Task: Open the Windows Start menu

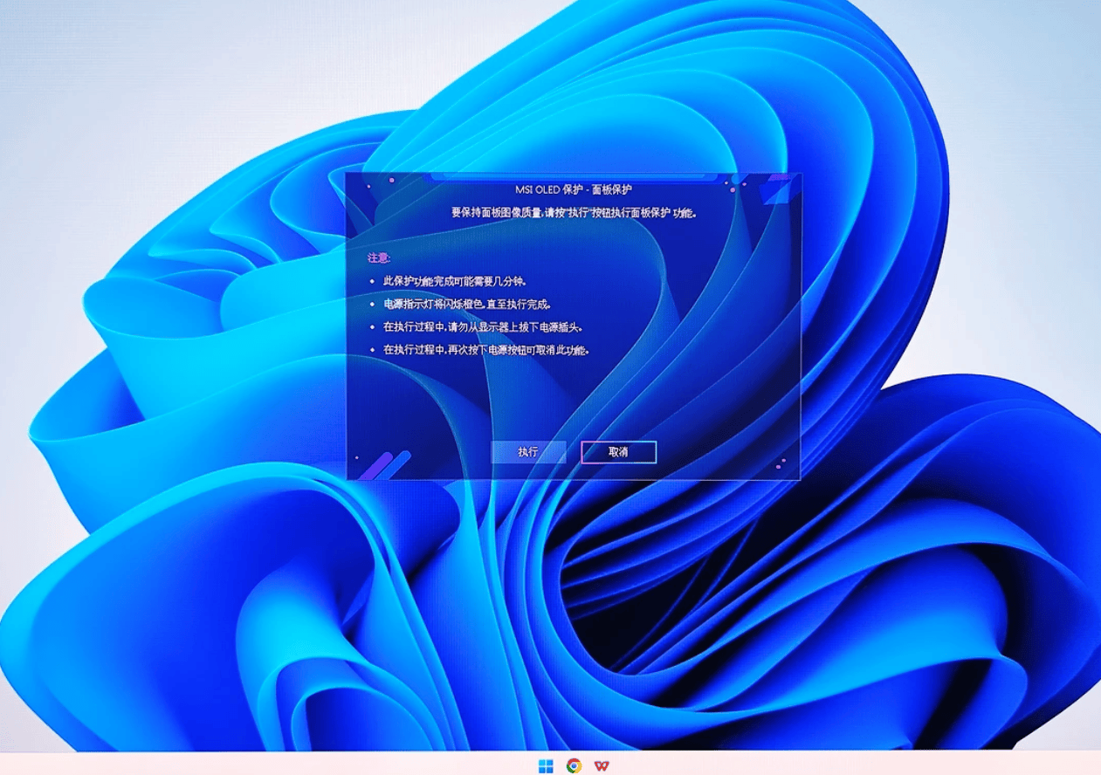Action: coord(546,765)
